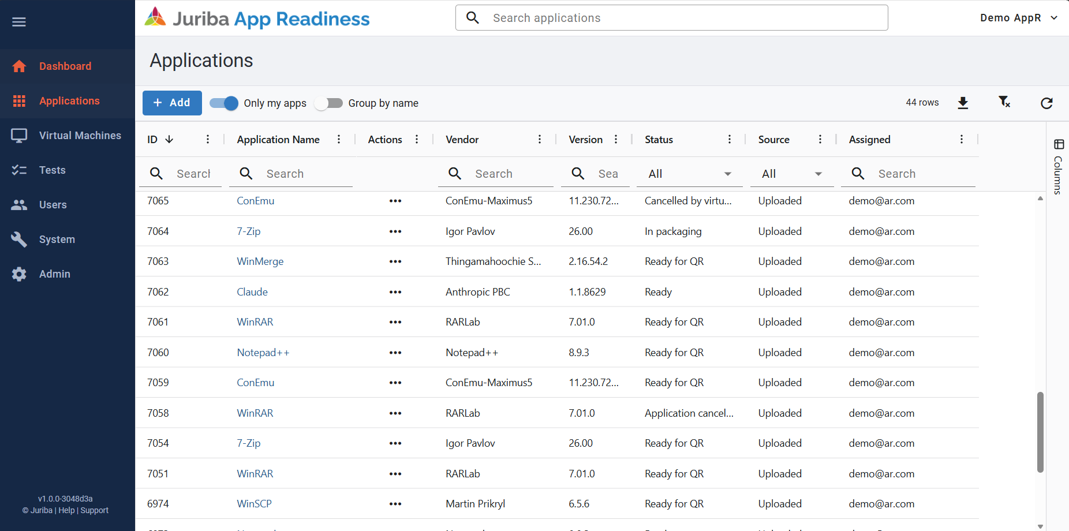
Task: Open System settings in sidebar
Action: coord(68,240)
